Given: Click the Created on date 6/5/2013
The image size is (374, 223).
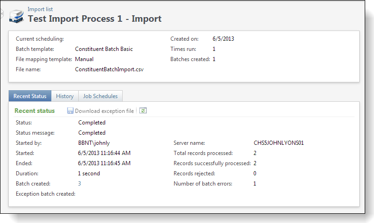Looking at the screenshot, I should (223, 39).
